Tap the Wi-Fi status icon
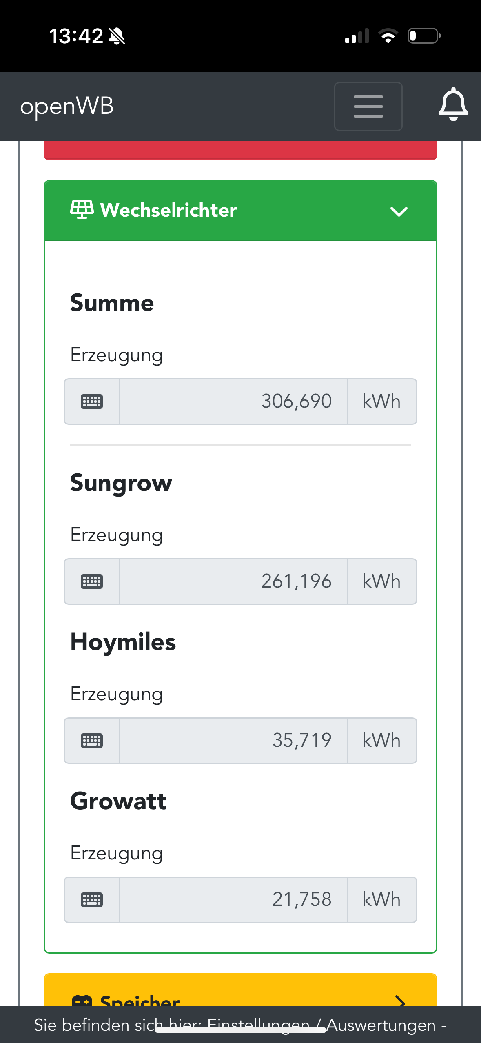The width and height of the screenshot is (481, 1043). 388,36
